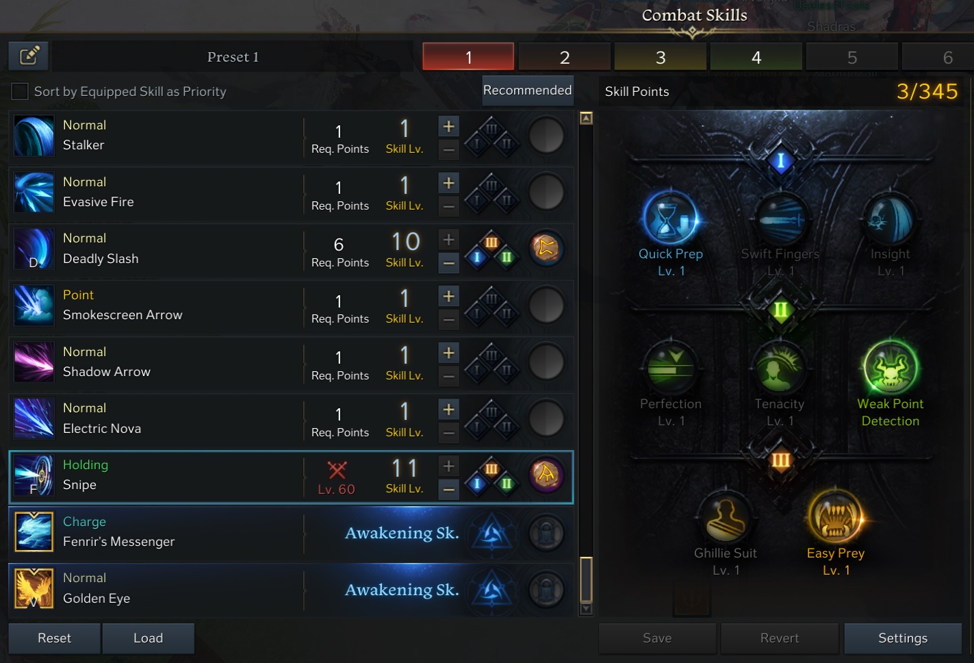The width and height of the screenshot is (974, 663).
Task: Decrease Snipe skill level with minus
Action: click(448, 490)
